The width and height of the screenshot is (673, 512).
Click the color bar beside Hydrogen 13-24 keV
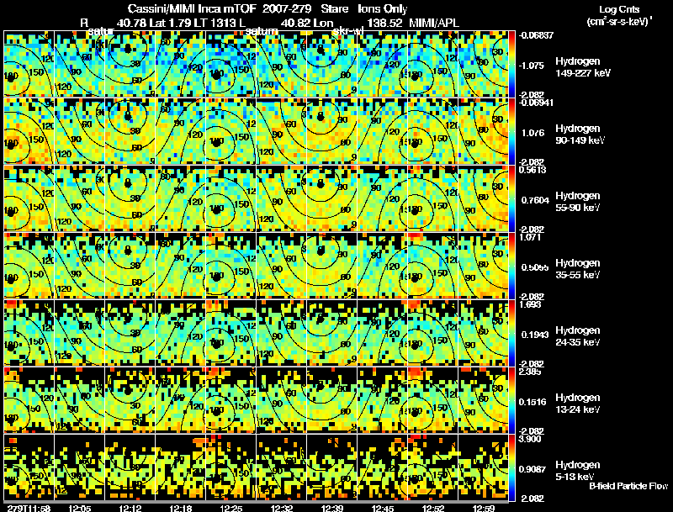point(511,400)
